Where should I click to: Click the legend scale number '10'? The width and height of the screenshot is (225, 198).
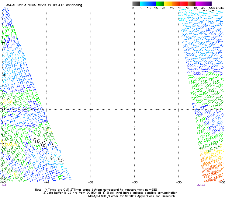(149, 8)
